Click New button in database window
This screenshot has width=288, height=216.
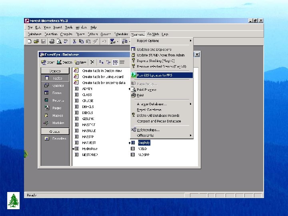click(x=80, y=62)
